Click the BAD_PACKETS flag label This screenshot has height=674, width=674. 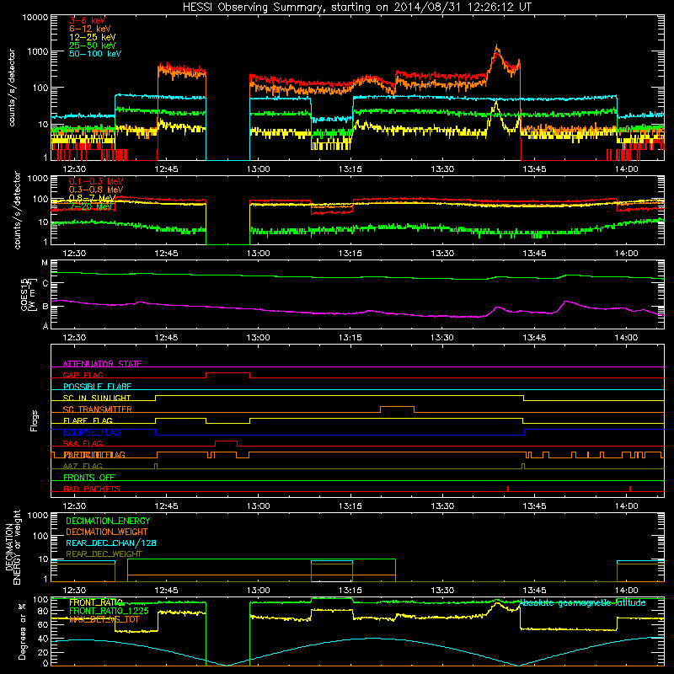[92, 489]
